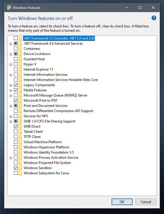This screenshot has width=164, height=214.
Task: Click the folder icon next to Telnet Client
Action: pyautogui.click(x=20, y=132)
